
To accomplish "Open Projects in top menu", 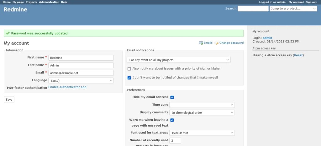I will [31, 2].
